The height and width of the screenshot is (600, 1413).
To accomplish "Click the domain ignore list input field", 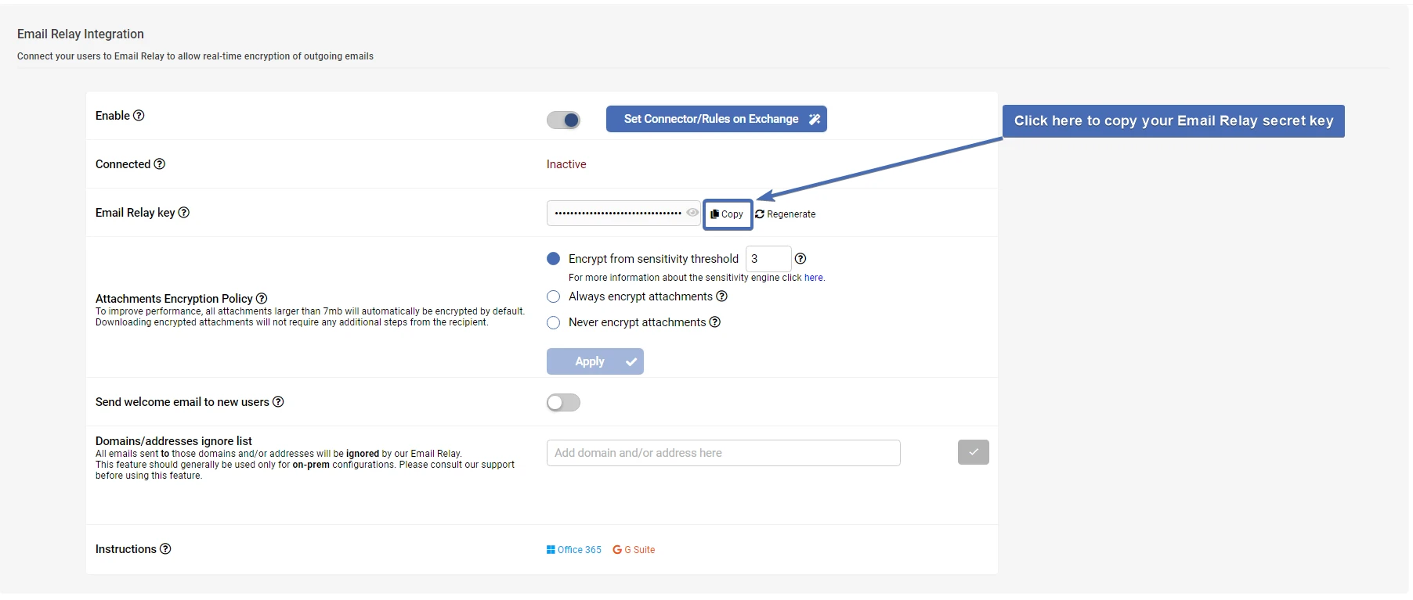I will (x=722, y=452).
